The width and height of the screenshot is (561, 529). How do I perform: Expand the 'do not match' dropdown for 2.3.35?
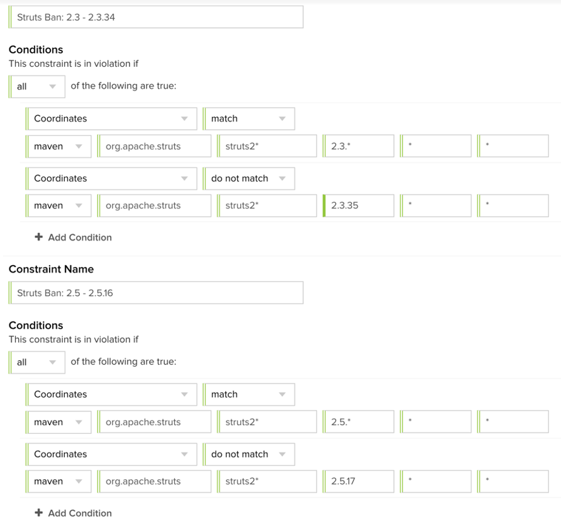click(248, 178)
